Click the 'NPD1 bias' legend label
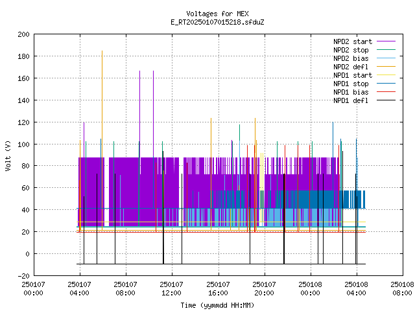The height and width of the screenshot is (311, 415). [x=351, y=92]
